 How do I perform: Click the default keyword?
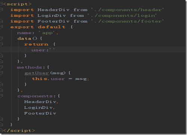click(x=52, y=27)
